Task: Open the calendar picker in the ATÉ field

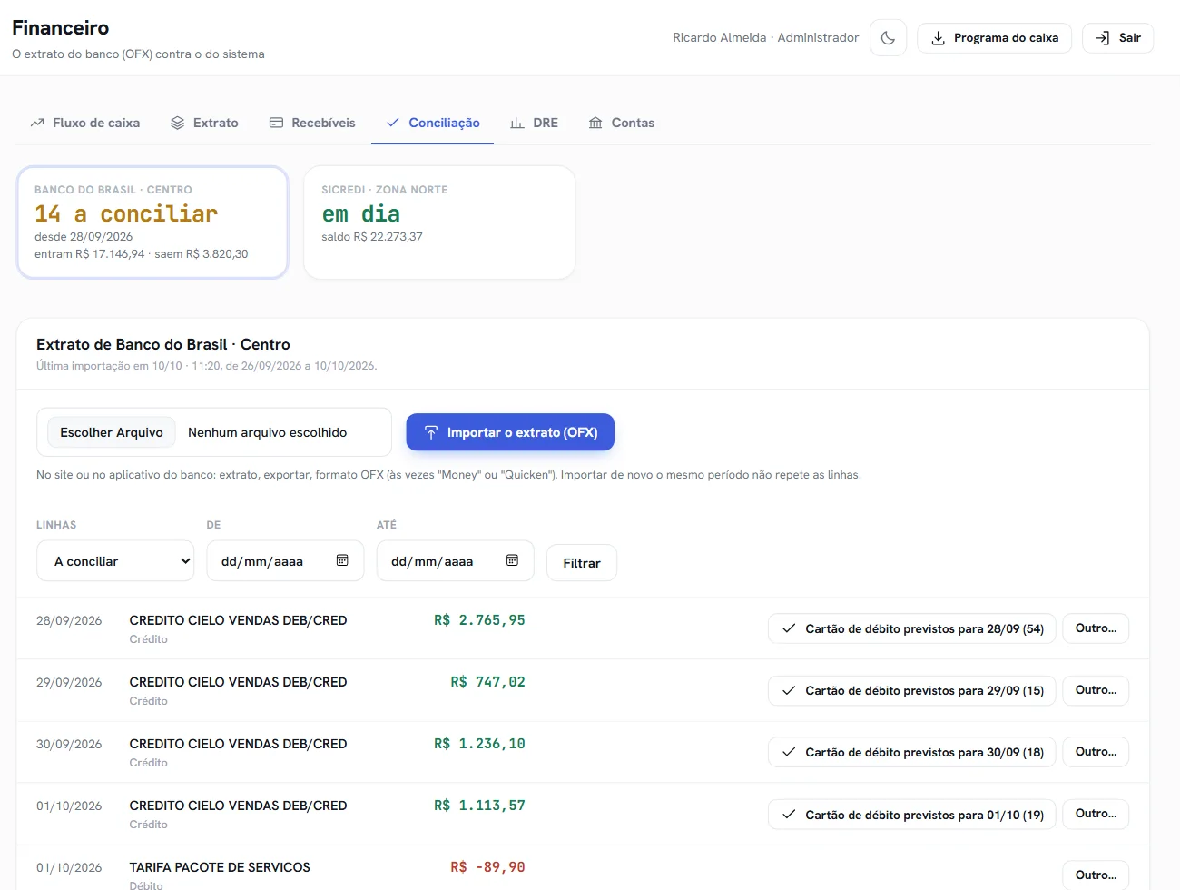Action: pyautogui.click(x=512, y=560)
